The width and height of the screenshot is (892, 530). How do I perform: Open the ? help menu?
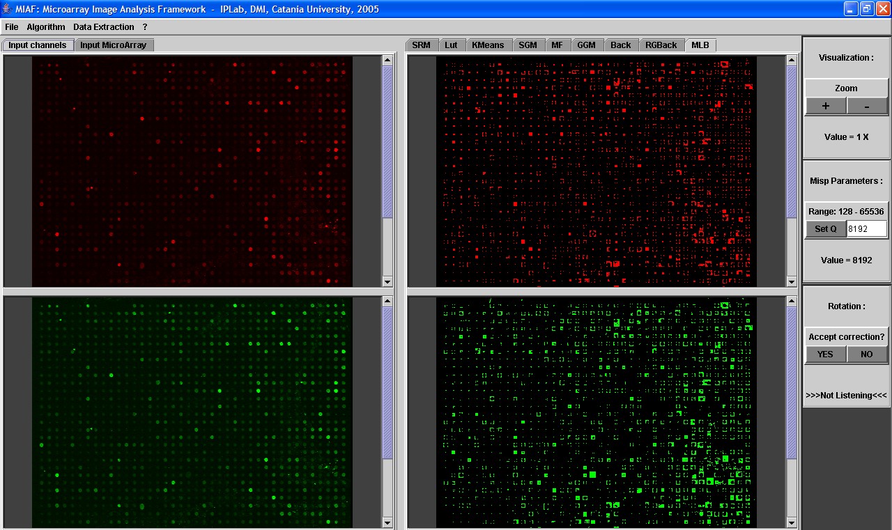click(x=145, y=26)
